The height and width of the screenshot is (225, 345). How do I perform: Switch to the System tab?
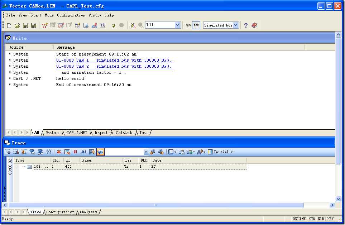(x=52, y=133)
